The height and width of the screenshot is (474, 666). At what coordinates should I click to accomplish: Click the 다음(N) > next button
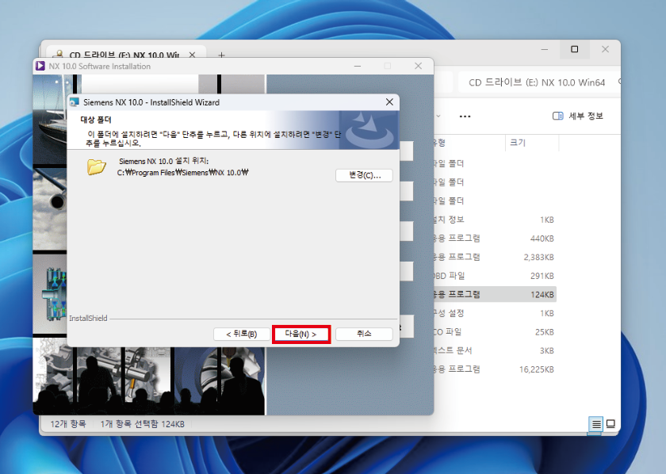pyautogui.click(x=300, y=334)
